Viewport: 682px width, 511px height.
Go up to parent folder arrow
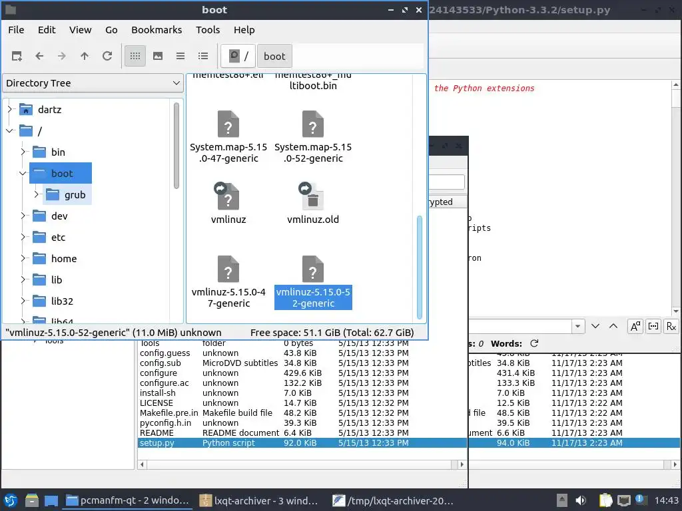pos(85,56)
